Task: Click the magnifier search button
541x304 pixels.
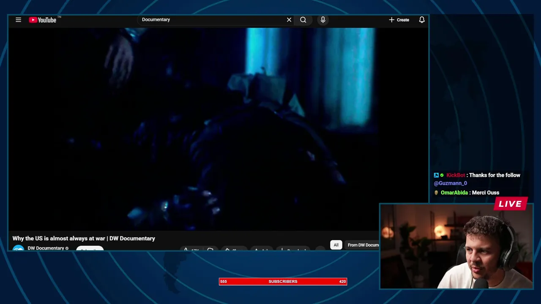Action: pyautogui.click(x=303, y=20)
